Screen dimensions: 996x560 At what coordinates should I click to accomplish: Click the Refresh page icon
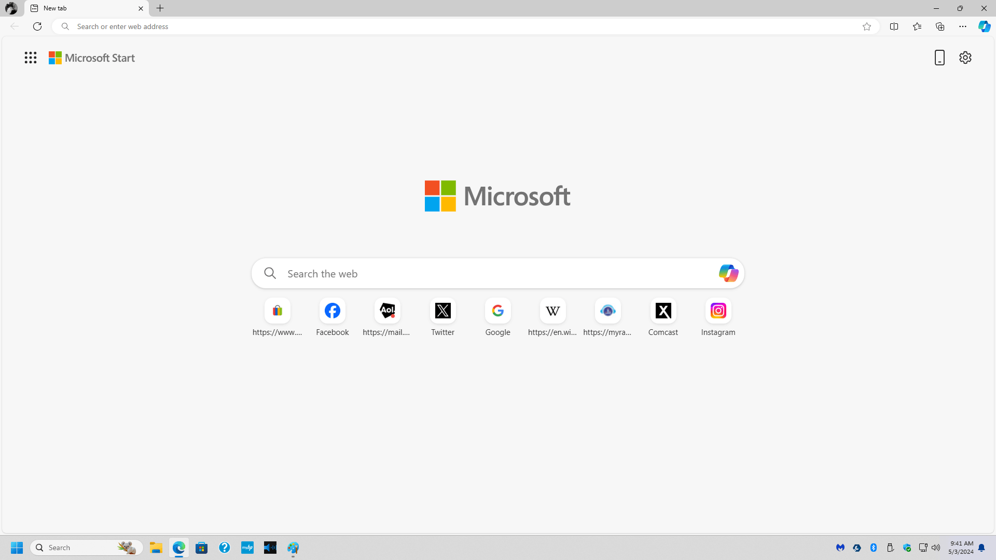pyautogui.click(x=37, y=26)
